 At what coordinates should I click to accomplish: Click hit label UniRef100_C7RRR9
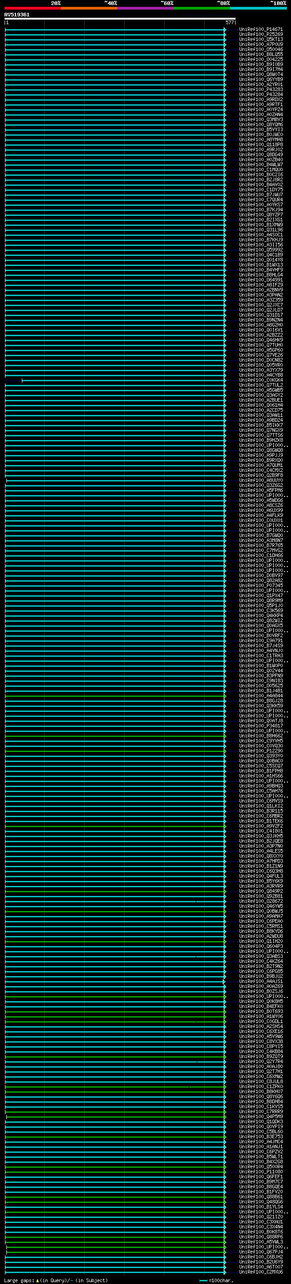[x=261, y=1111]
